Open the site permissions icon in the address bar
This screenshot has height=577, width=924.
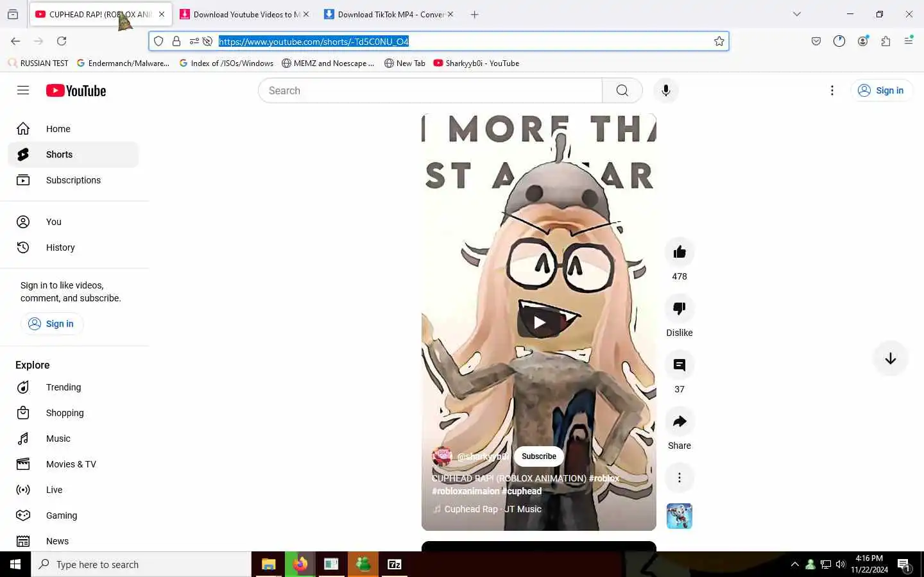tap(194, 42)
